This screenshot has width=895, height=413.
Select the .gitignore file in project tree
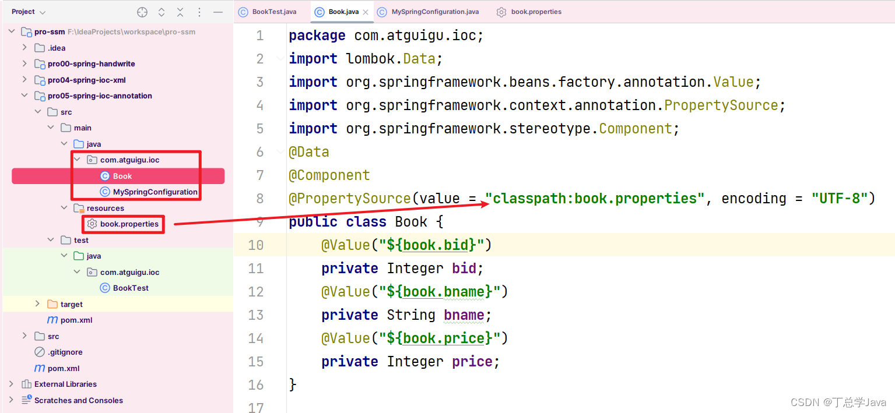(64, 352)
